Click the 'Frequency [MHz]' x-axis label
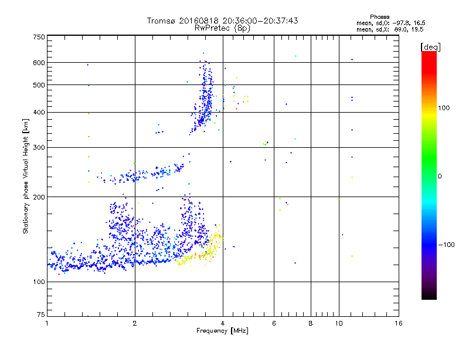Screen dimensions: 469x352 click(222, 331)
